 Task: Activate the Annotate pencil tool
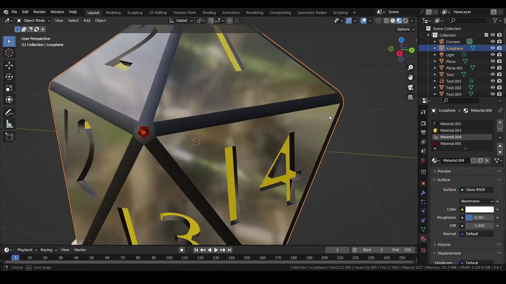click(9, 113)
